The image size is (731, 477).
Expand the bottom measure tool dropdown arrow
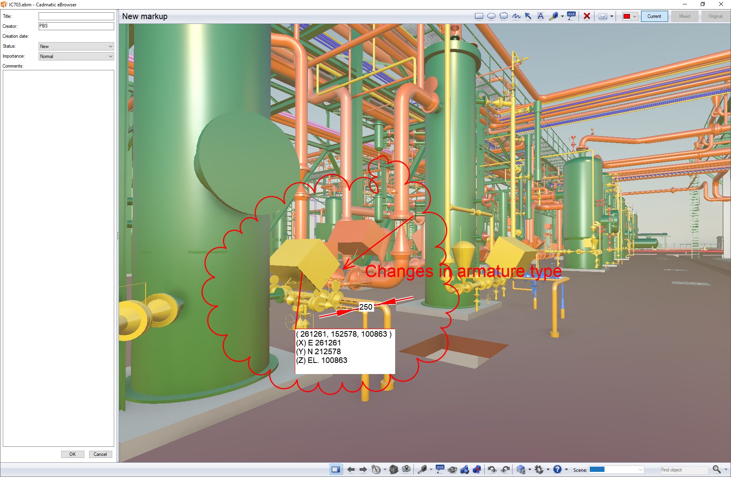(431, 469)
